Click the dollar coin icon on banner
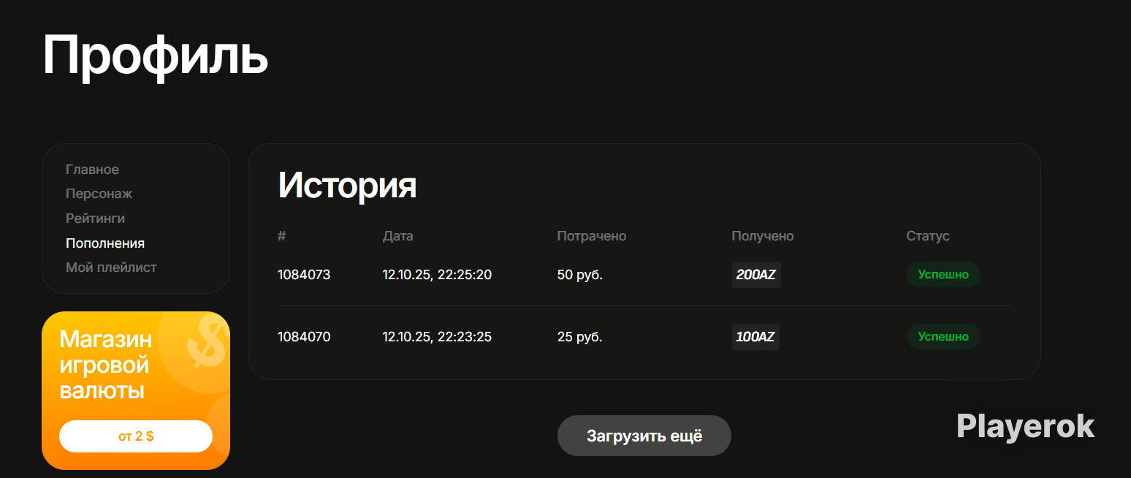The height and width of the screenshot is (478, 1131). 206,344
